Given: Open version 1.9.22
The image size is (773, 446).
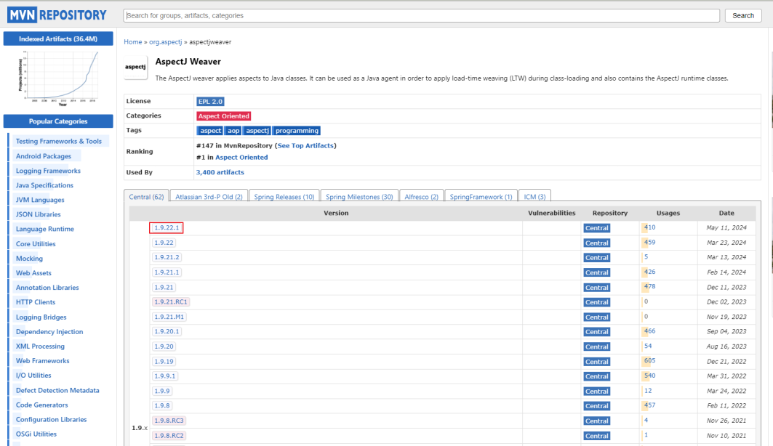Looking at the screenshot, I should pyautogui.click(x=164, y=243).
